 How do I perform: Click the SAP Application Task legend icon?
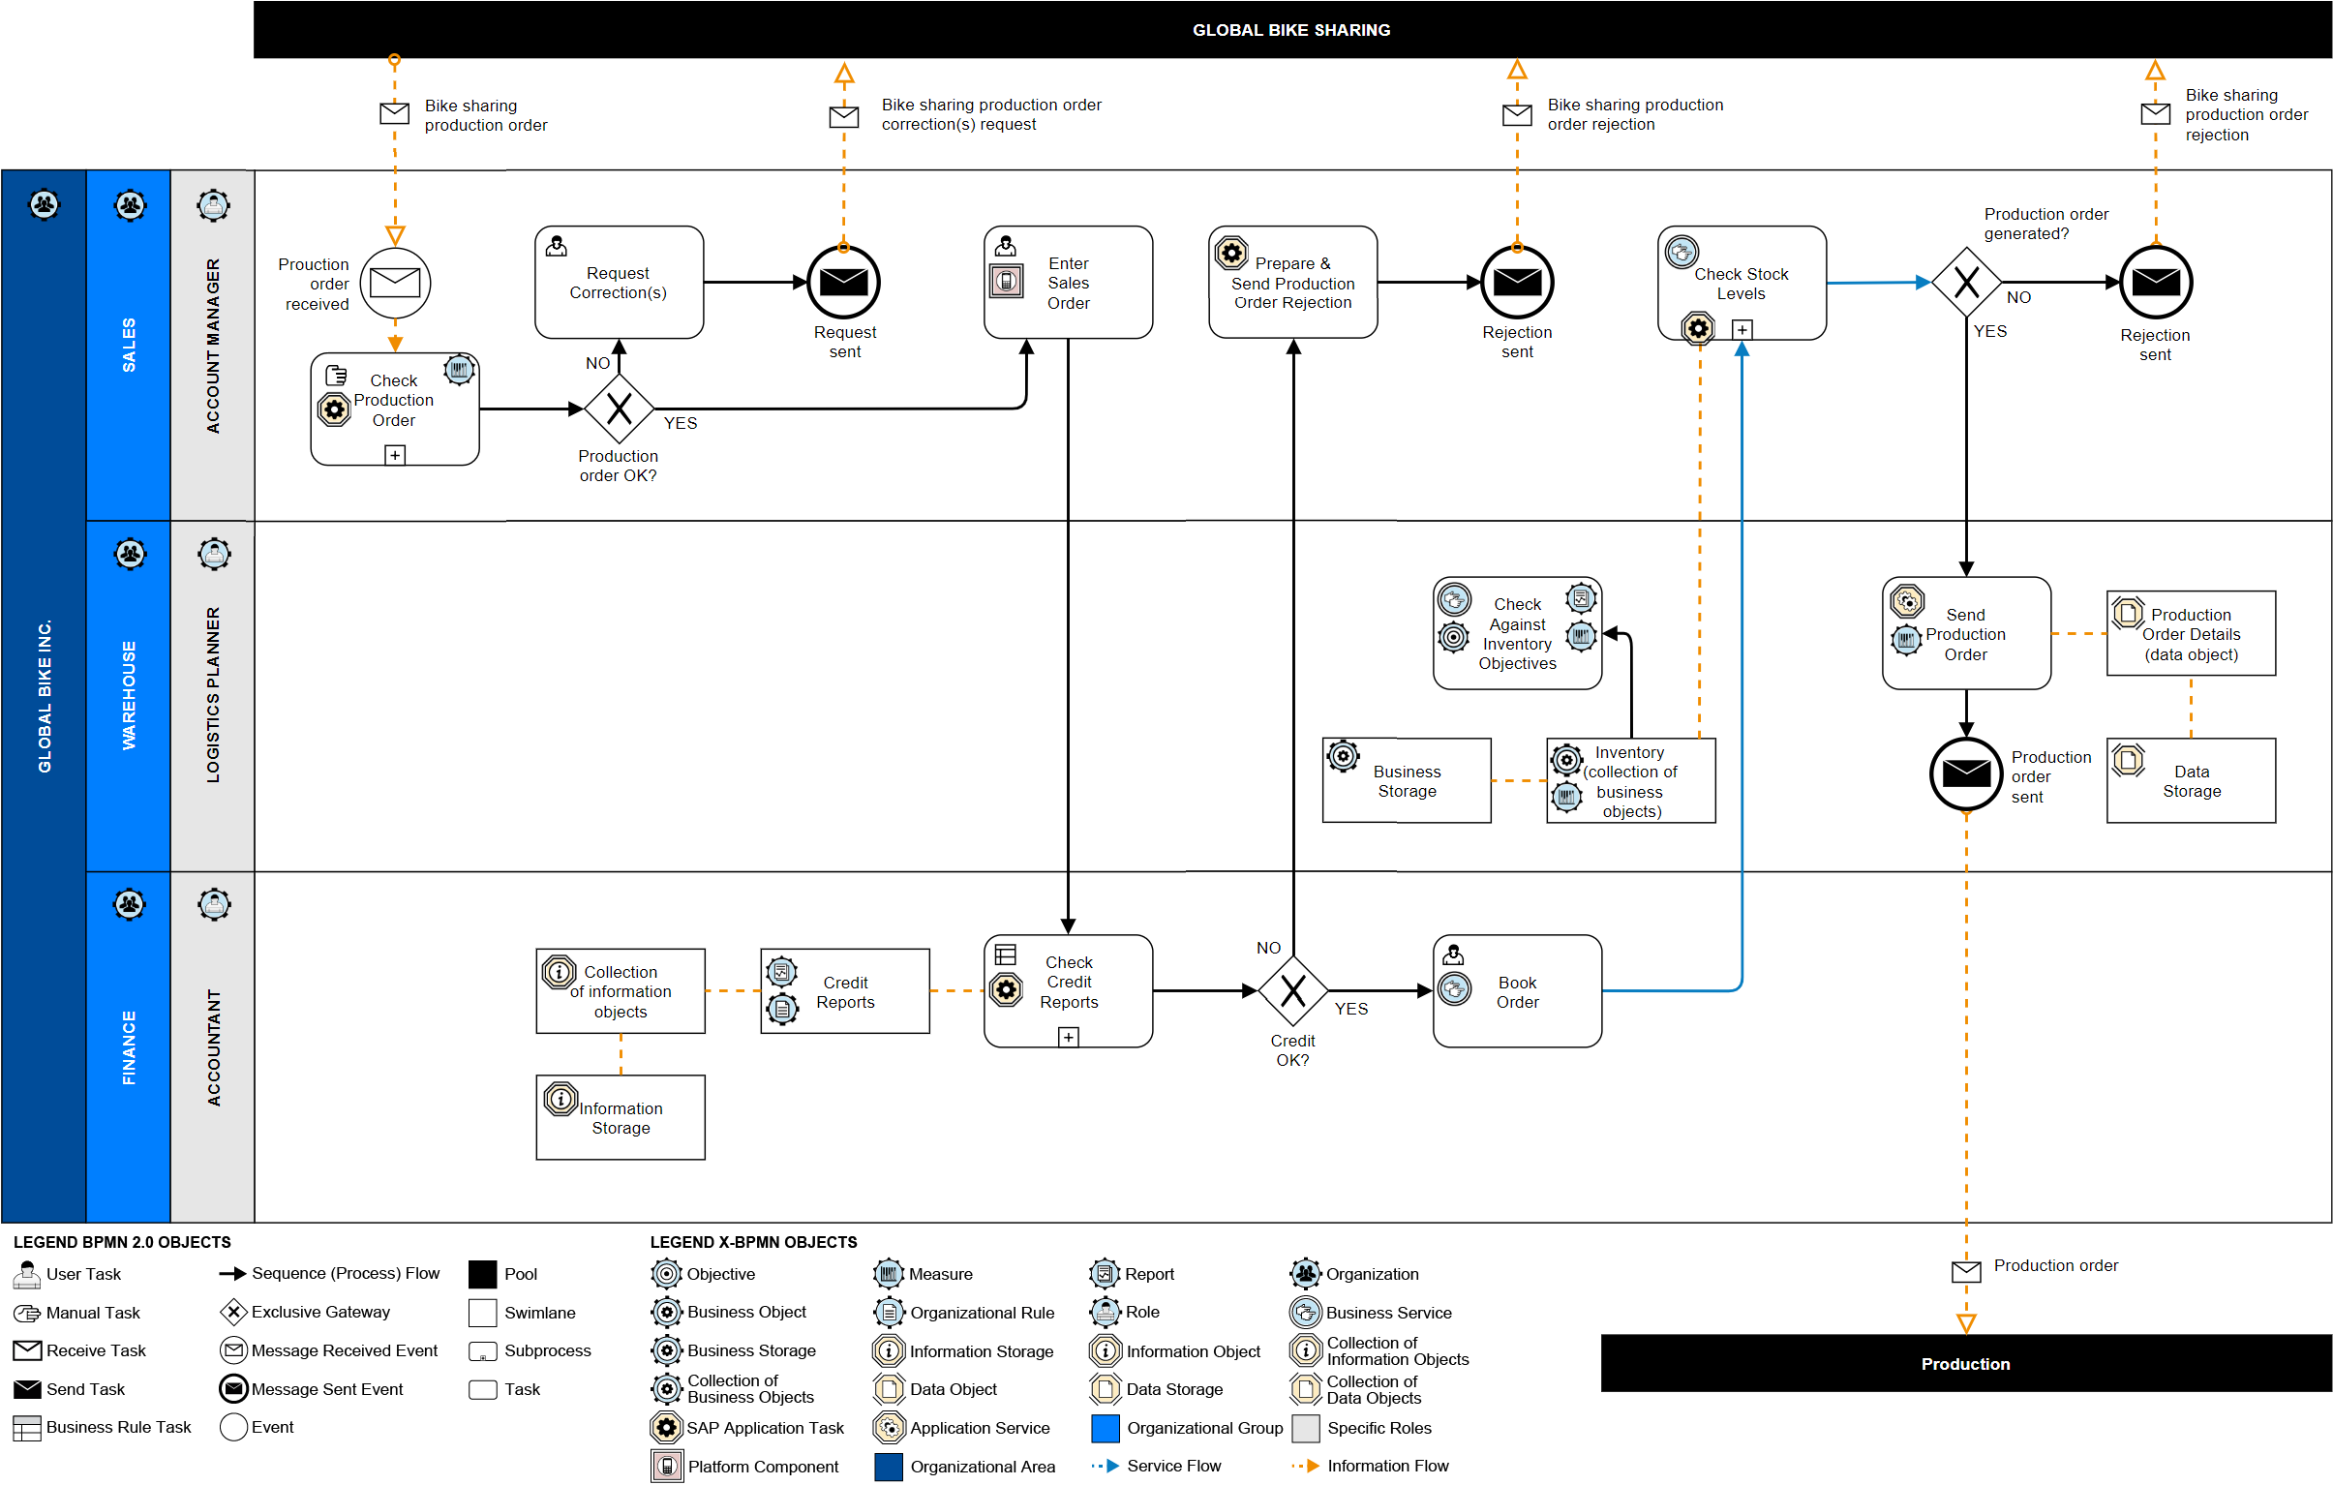[x=667, y=1427]
